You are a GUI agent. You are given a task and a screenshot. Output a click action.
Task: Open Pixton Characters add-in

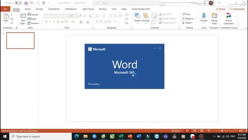[x=229, y=19]
